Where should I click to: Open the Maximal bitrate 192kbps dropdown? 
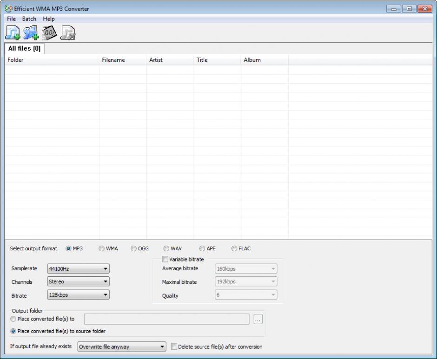coord(246,281)
